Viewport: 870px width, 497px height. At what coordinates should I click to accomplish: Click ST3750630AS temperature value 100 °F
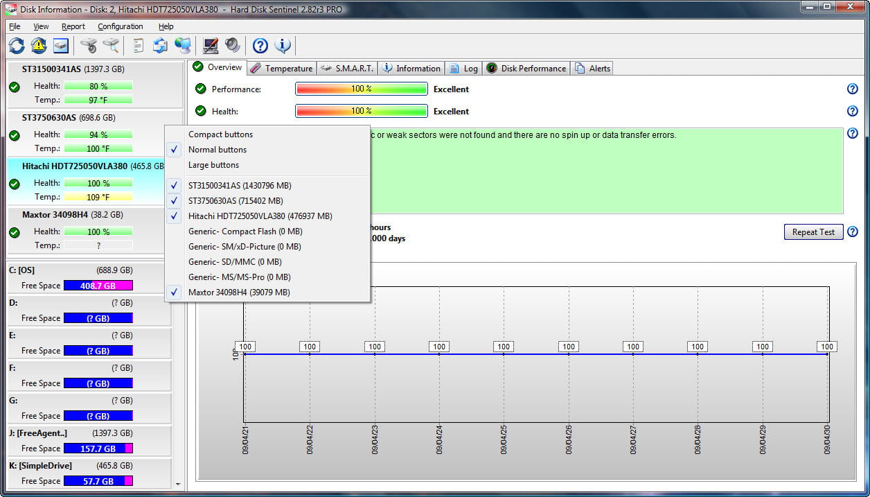(98, 148)
